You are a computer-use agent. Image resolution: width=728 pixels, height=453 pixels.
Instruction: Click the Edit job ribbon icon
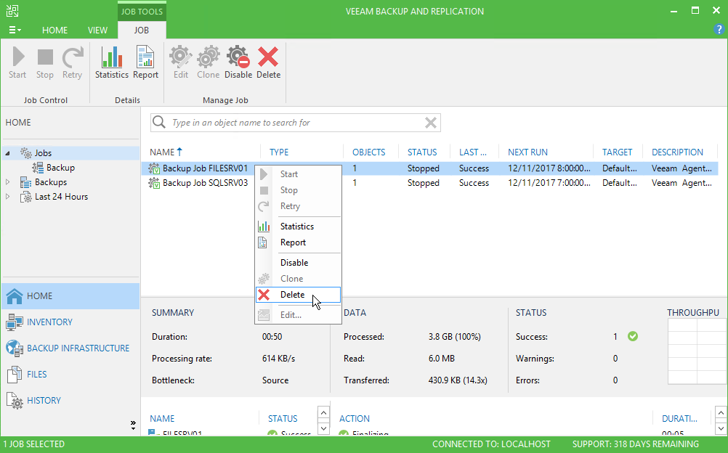(181, 62)
